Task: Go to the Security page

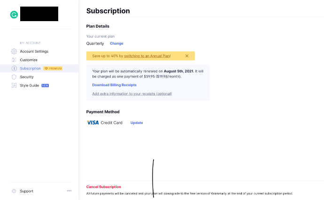Action: tap(27, 77)
